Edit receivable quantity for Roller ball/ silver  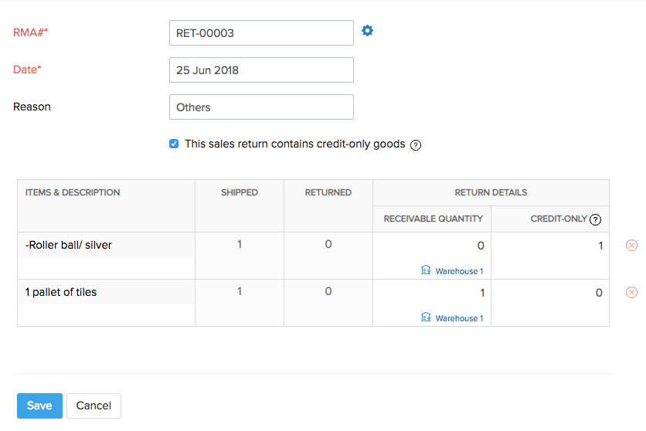point(433,246)
